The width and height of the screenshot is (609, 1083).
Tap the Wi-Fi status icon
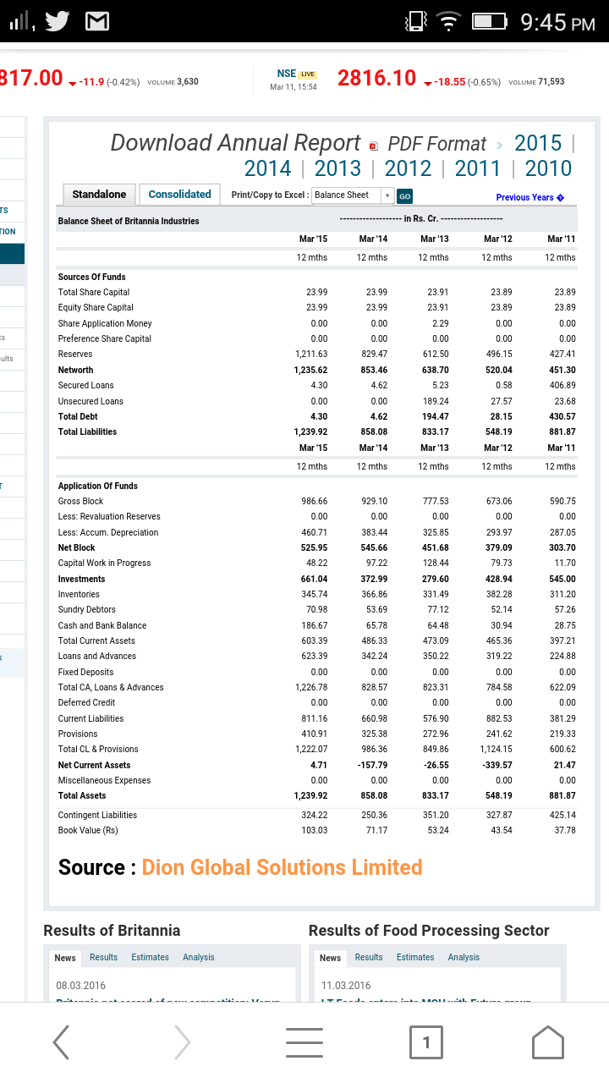(450, 21)
